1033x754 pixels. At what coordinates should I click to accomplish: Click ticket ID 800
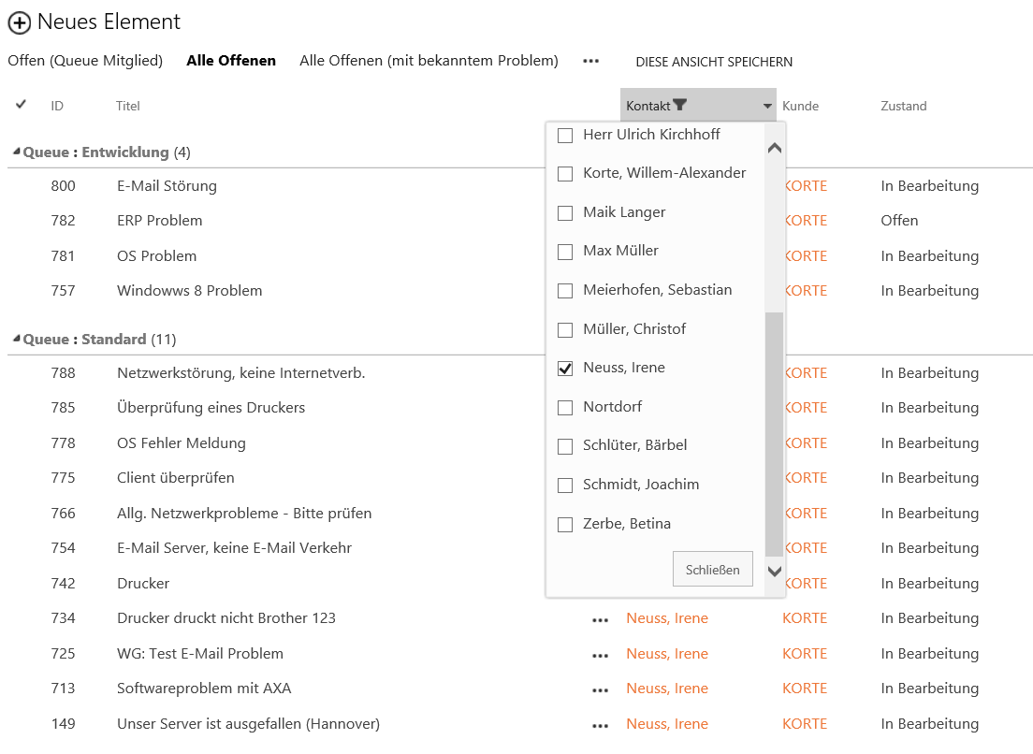(64, 186)
